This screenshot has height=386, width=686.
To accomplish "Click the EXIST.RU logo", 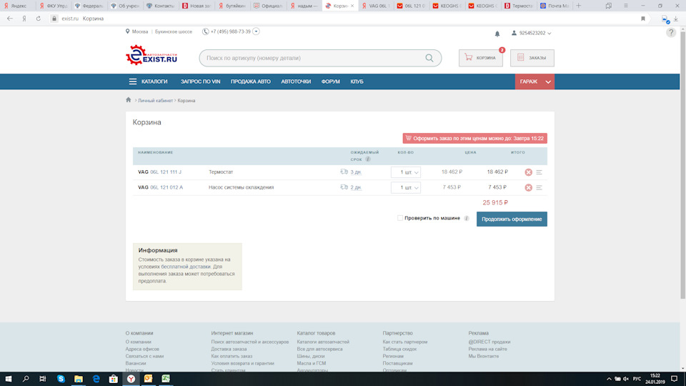I will pyautogui.click(x=151, y=56).
